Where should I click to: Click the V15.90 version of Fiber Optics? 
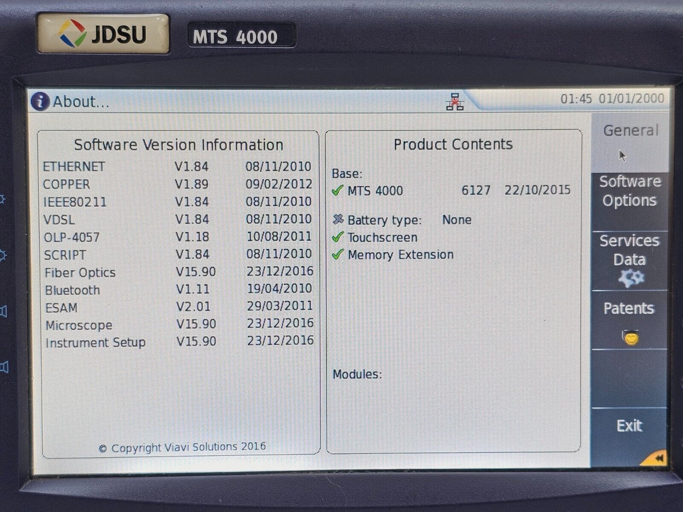click(x=196, y=271)
